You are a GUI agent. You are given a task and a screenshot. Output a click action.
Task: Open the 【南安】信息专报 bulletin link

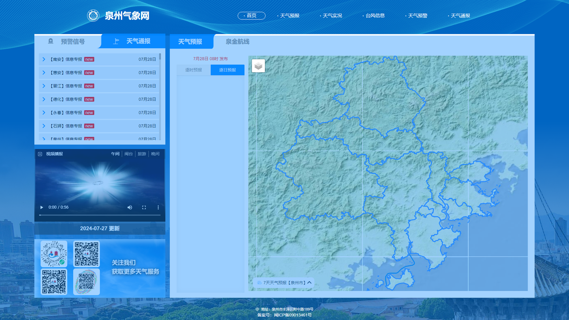point(66,59)
